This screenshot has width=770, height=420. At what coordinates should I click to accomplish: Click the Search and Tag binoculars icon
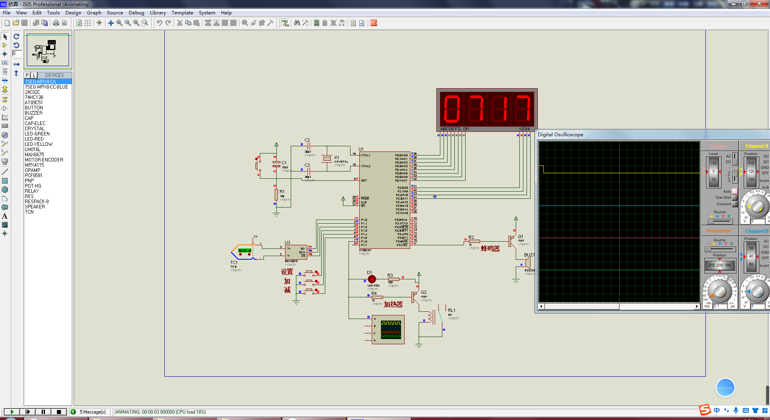(297, 23)
